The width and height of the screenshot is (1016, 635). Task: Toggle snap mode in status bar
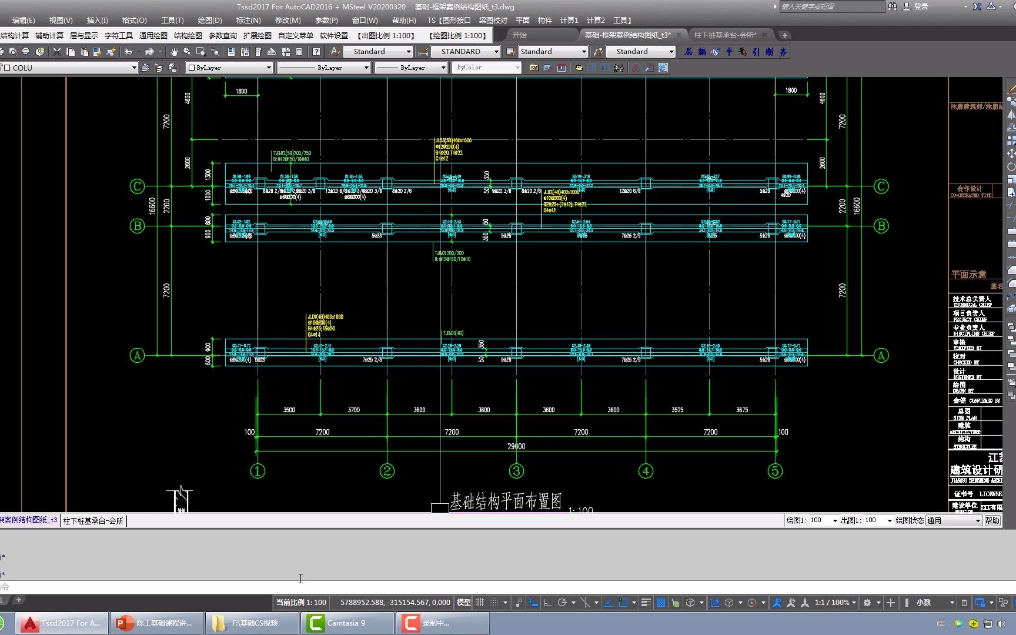494,603
